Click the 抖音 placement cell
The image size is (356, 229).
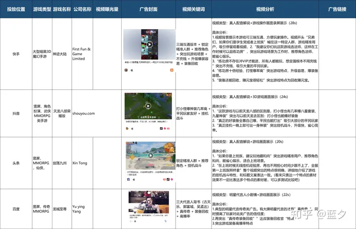[x=16, y=114]
